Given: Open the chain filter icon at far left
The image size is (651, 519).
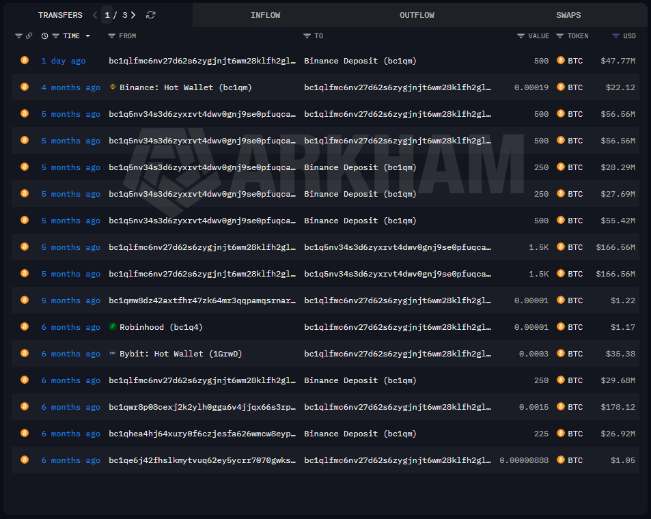Looking at the screenshot, I should click(19, 36).
